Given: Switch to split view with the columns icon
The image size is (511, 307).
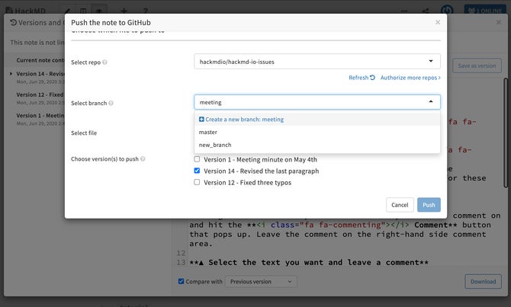Looking at the screenshot, I should (83, 11).
